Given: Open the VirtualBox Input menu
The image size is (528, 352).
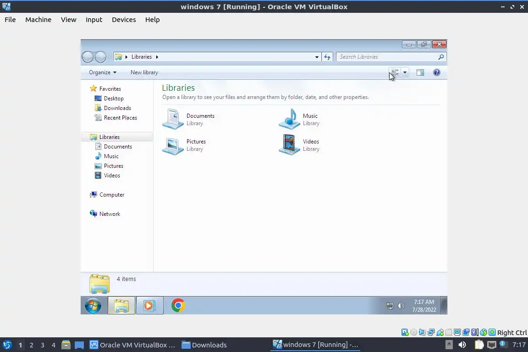Looking at the screenshot, I should (x=94, y=20).
